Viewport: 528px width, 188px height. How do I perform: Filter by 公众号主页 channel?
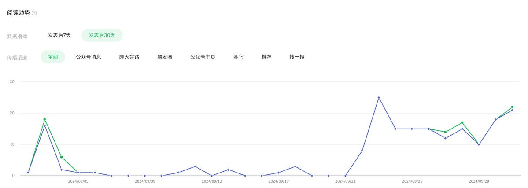(203, 57)
